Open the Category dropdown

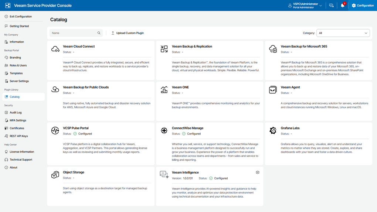pos(343,33)
